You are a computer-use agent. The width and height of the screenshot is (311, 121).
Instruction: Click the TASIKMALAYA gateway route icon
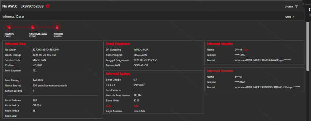click(33, 27)
